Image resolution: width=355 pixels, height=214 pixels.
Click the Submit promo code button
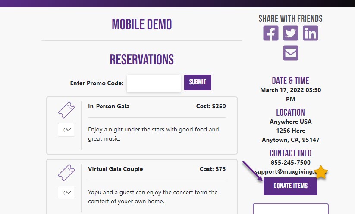tap(198, 83)
